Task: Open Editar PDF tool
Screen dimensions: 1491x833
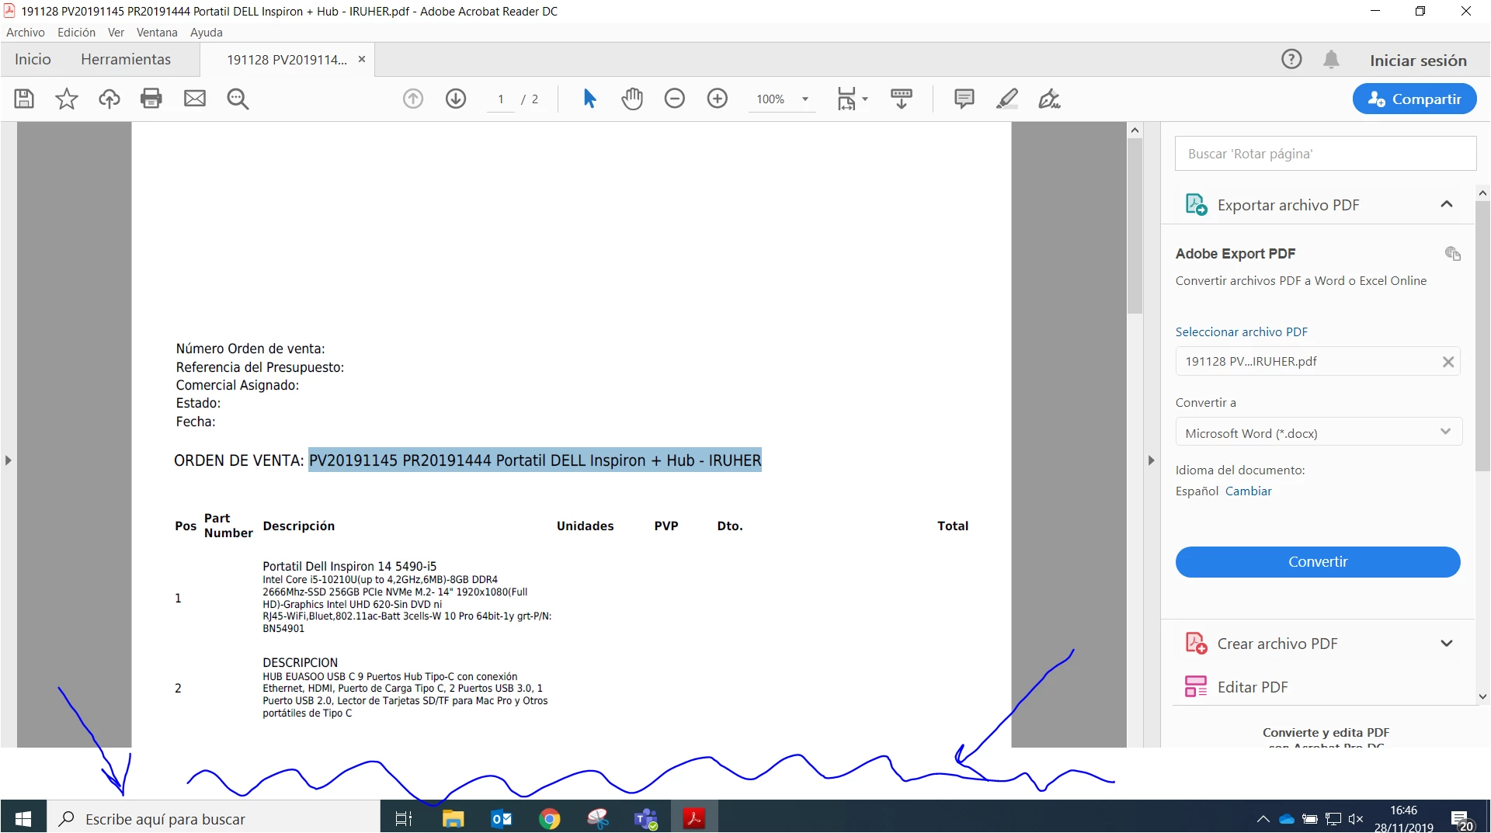Action: tap(1252, 687)
